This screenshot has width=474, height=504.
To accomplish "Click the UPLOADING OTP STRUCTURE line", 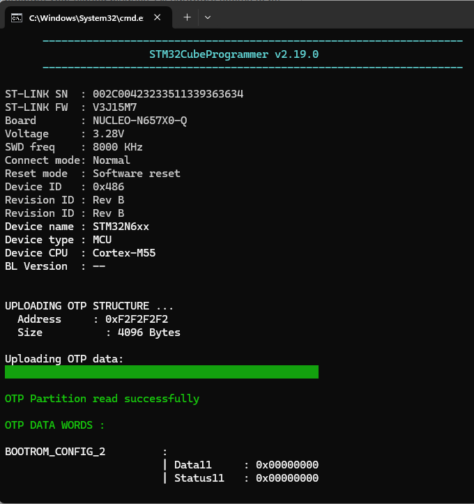I will coord(89,306).
